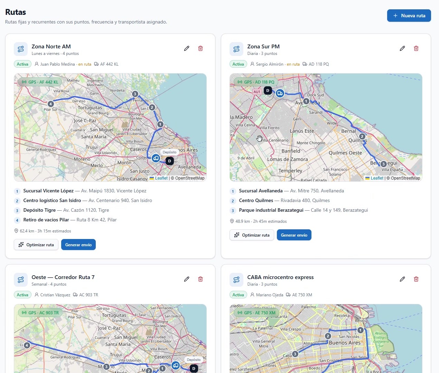Image resolution: width=439 pixels, height=373 pixels.
Task: Generate shipment for Zona Sur PM
Action: click(x=294, y=235)
